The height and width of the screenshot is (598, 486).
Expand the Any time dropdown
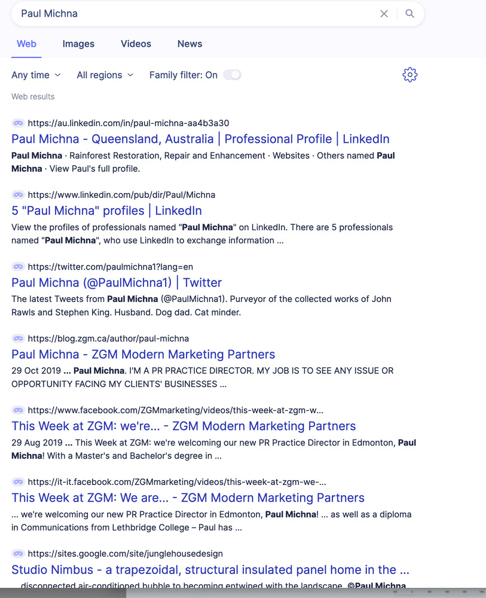pos(36,75)
